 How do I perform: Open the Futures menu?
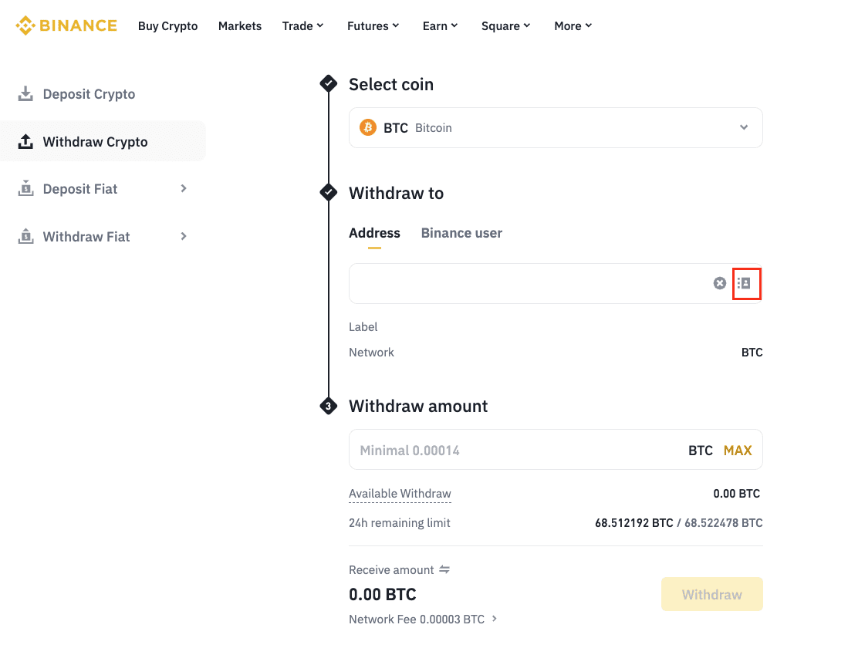(373, 26)
